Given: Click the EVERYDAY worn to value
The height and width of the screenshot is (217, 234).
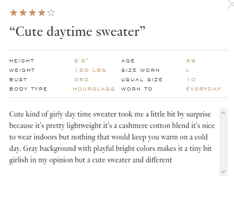Looking at the screenshot, I should pos(204,89).
